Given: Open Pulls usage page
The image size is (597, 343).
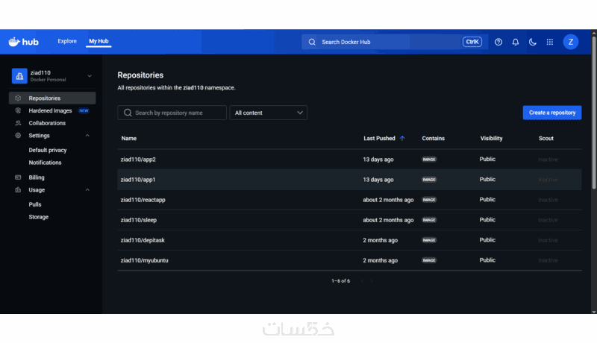Looking at the screenshot, I should tap(35, 204).
